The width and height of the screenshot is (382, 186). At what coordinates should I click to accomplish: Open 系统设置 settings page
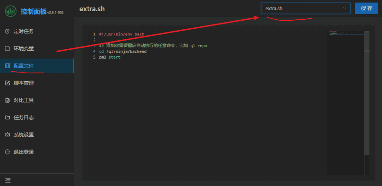[37, 135]
